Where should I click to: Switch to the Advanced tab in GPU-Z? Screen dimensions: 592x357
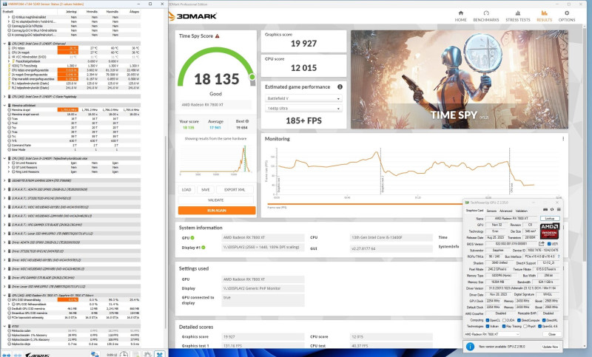[506, 211]
